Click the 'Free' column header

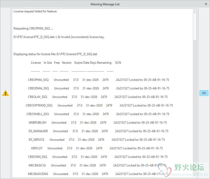pos(57,63)
